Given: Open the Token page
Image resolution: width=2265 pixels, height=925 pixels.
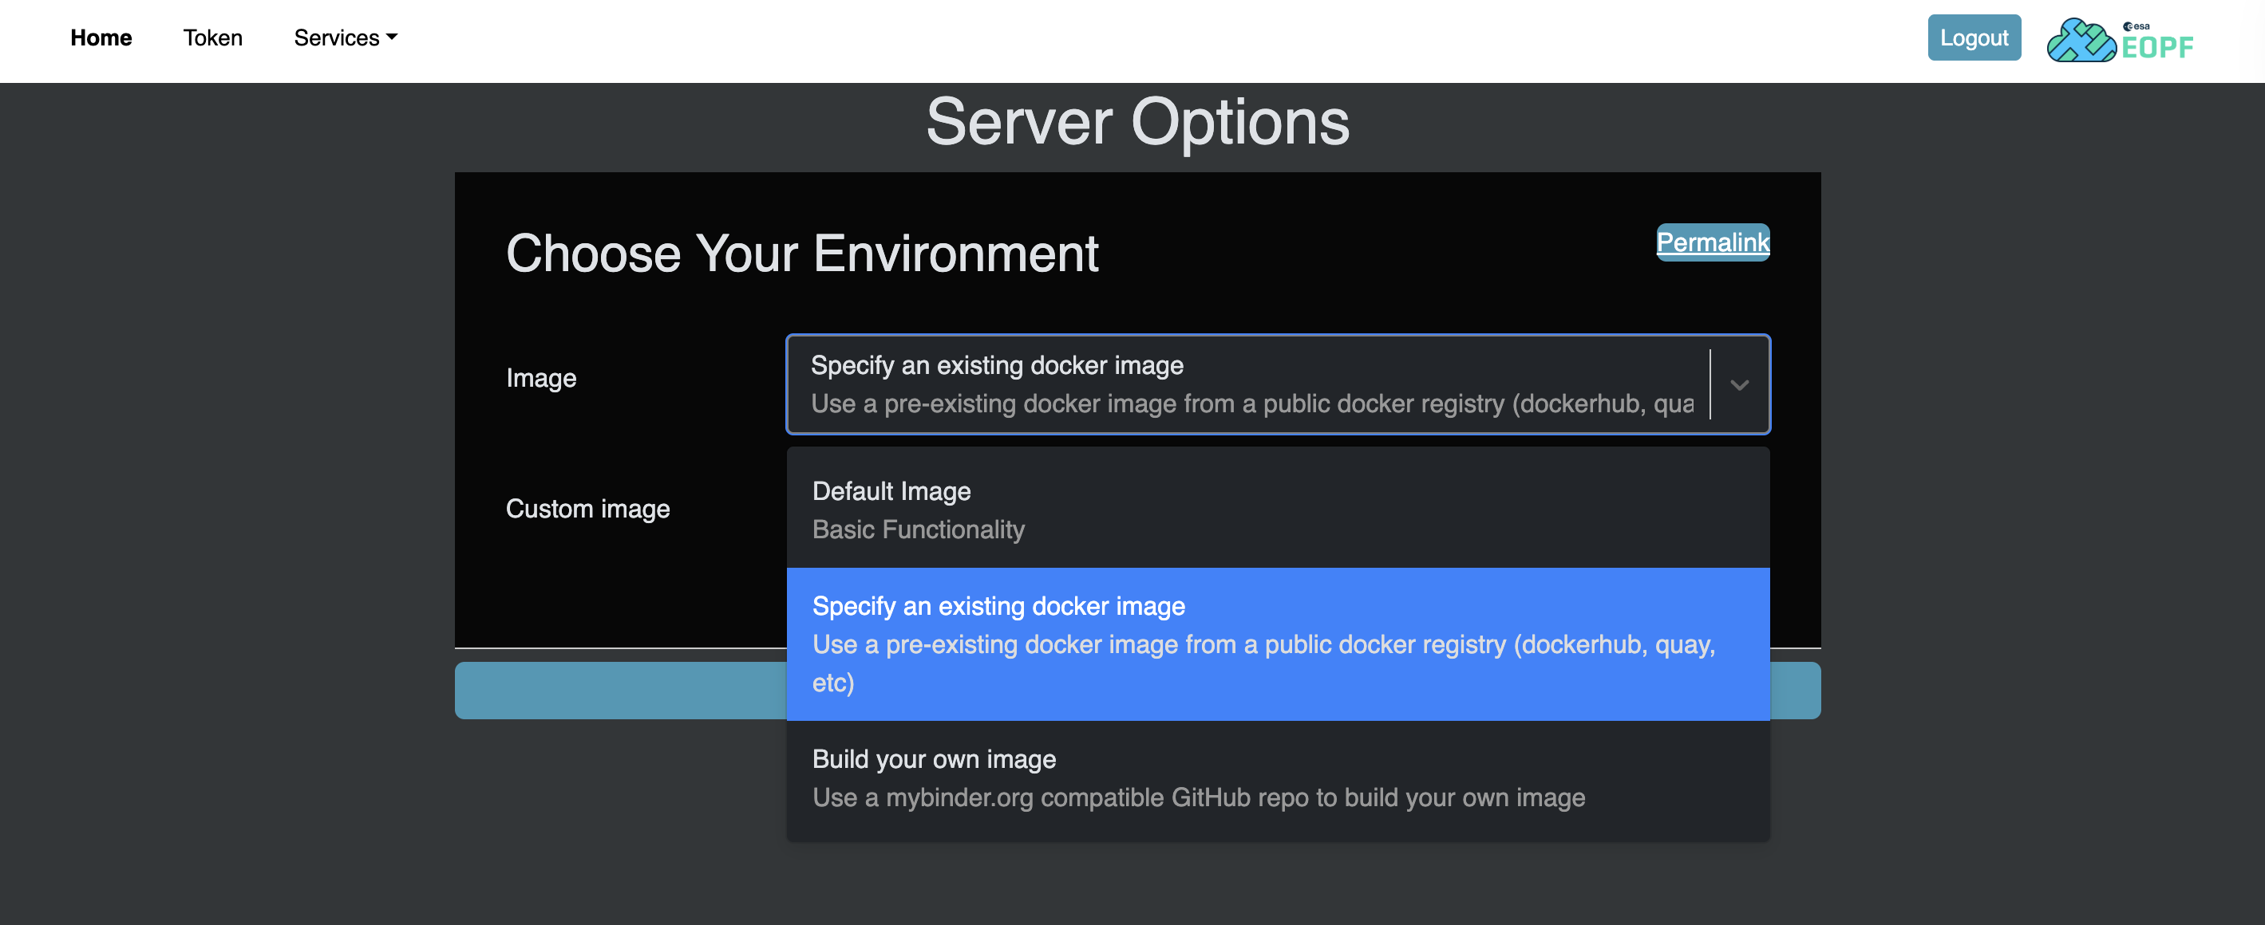Looking at the screenshot, I should click(x=213, y=37).
